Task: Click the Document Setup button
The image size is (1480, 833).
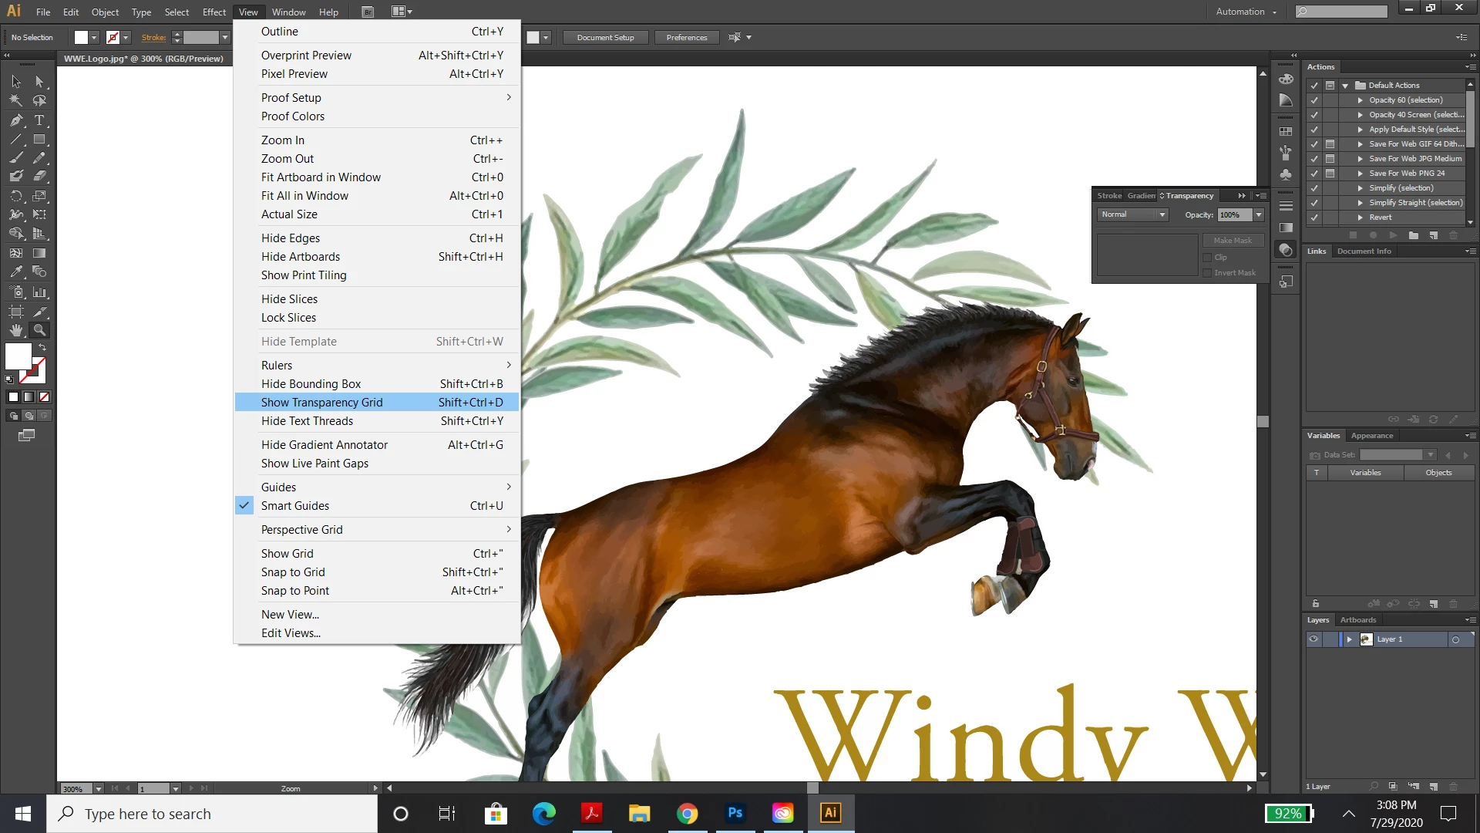Action: [x=605, y=38]
